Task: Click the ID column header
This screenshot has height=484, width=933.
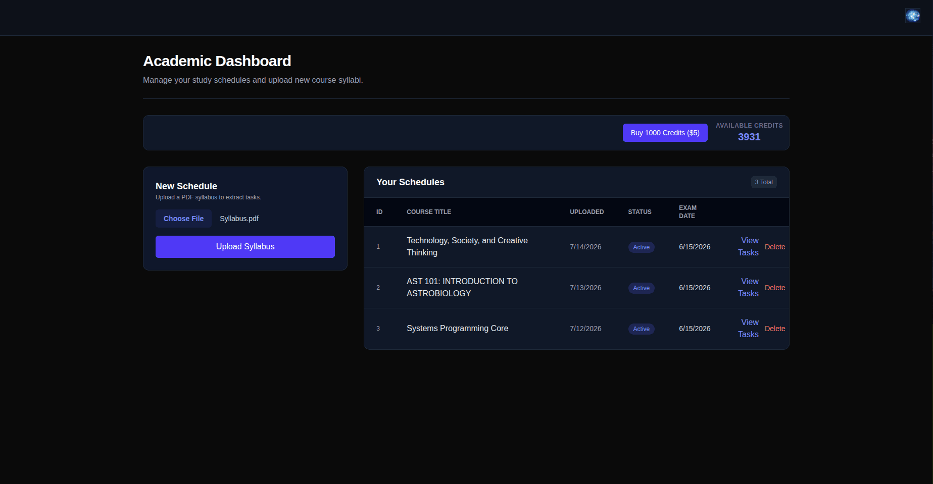Action: coord(379,212)
